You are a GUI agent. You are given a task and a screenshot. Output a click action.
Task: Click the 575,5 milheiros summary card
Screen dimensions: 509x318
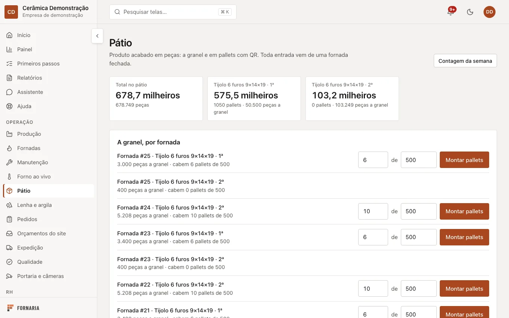pyautogui.click(x=254, y=99)
